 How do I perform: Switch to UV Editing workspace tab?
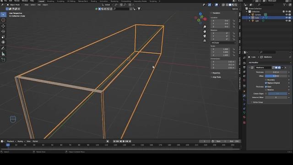point(71,1)
